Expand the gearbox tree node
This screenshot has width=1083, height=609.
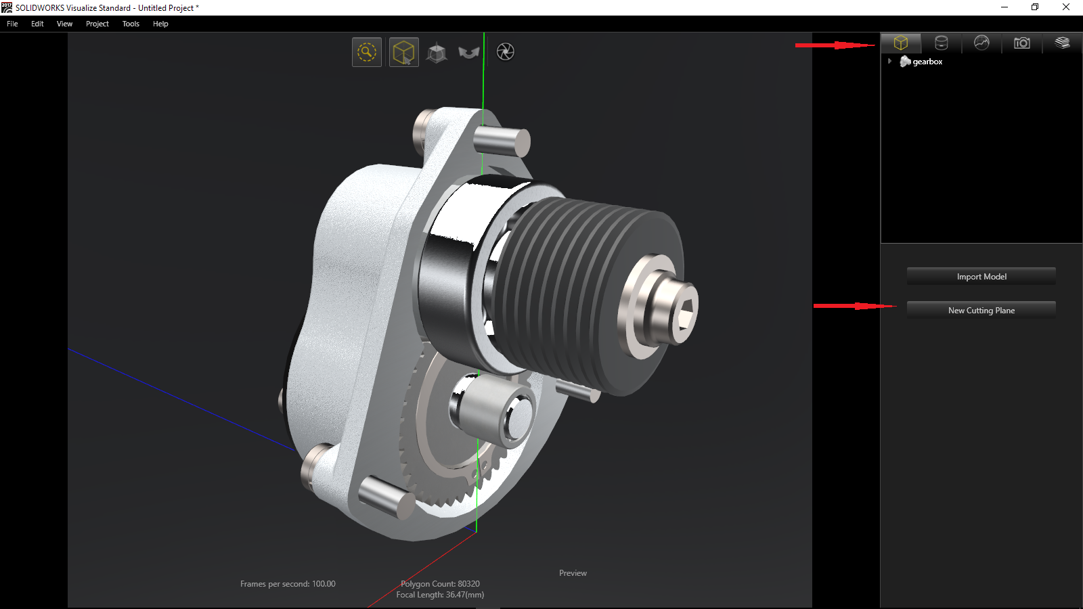pos(889,62)
